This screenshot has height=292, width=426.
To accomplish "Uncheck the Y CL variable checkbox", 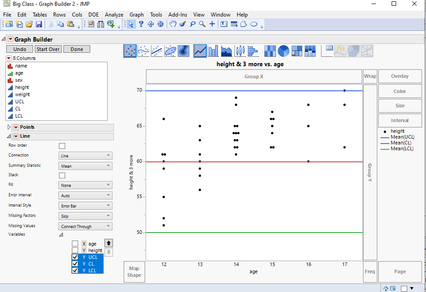I will (75, 264).
